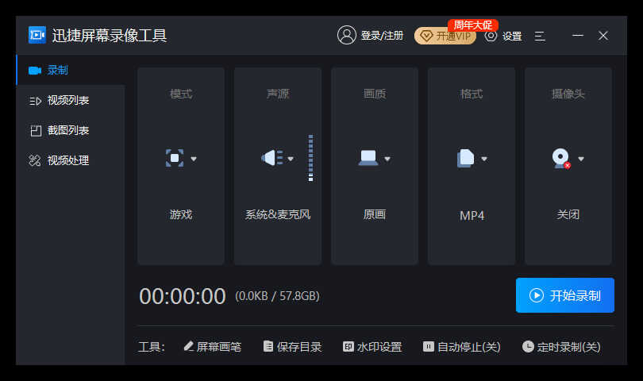Screen dimensions: 643x381
Task: Click the 周年大促 promotion badge
Action: point(473,25)
